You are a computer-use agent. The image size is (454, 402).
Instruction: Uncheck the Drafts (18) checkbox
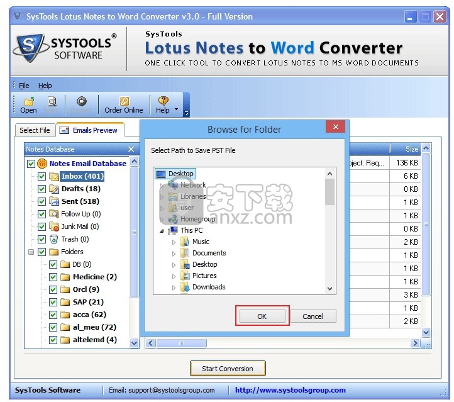click(x=42, y=189)
